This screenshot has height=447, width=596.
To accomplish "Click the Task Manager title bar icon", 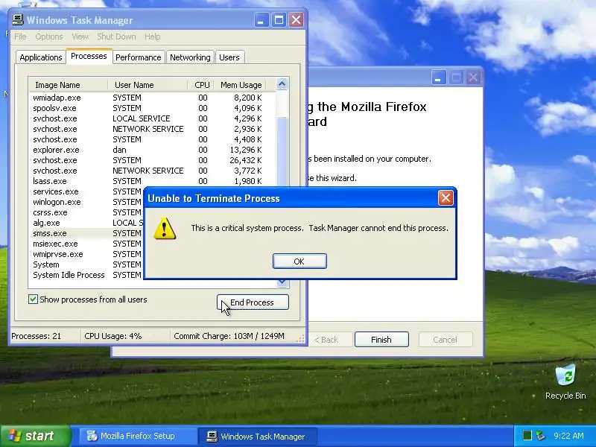I will pos(18,20).
